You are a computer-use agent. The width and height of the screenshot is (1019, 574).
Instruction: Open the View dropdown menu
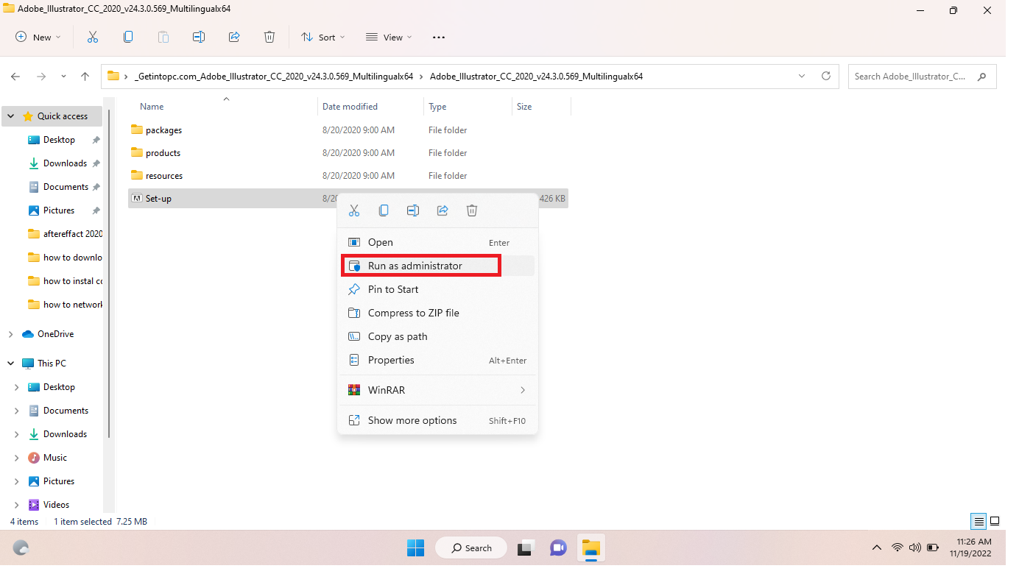[389, 37]
